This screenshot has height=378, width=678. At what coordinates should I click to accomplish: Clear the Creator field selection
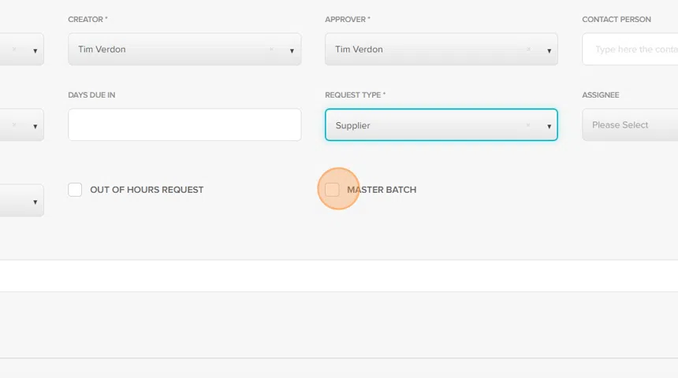click(271, 50)
